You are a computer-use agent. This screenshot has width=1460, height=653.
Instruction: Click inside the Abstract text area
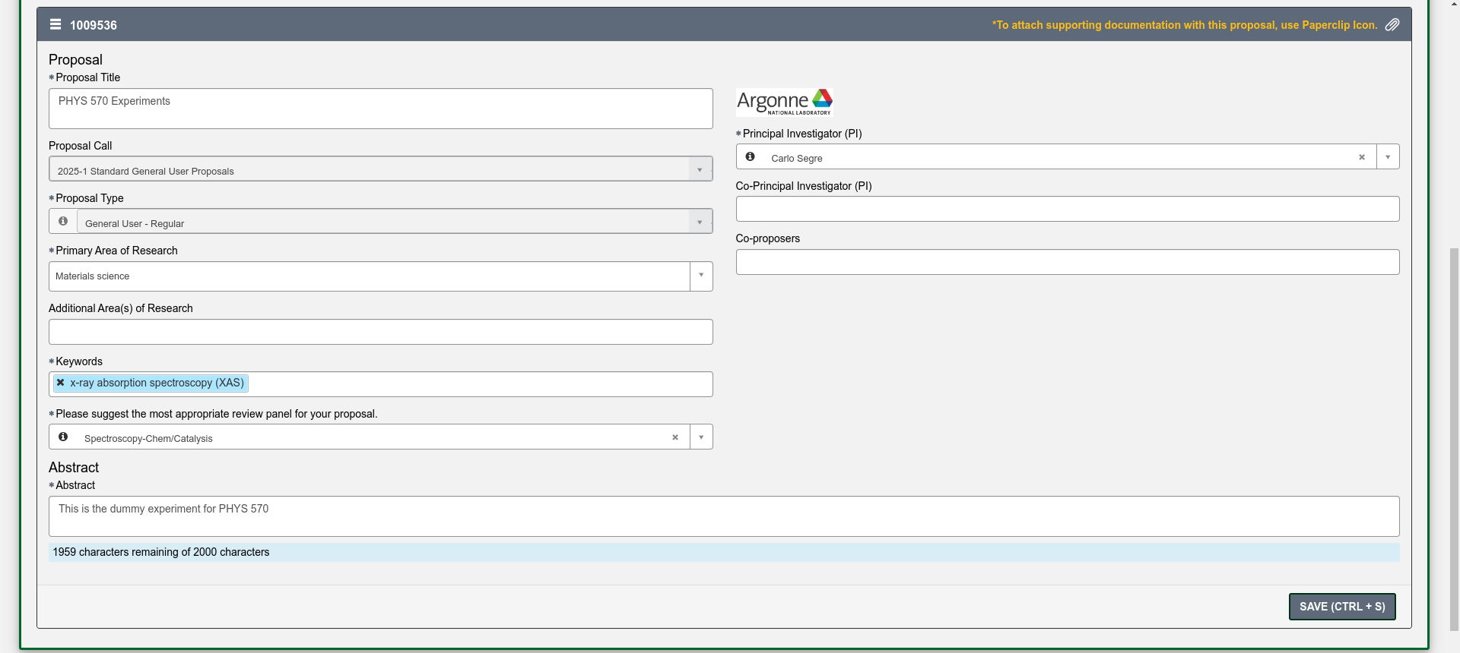tap(723, 516)
